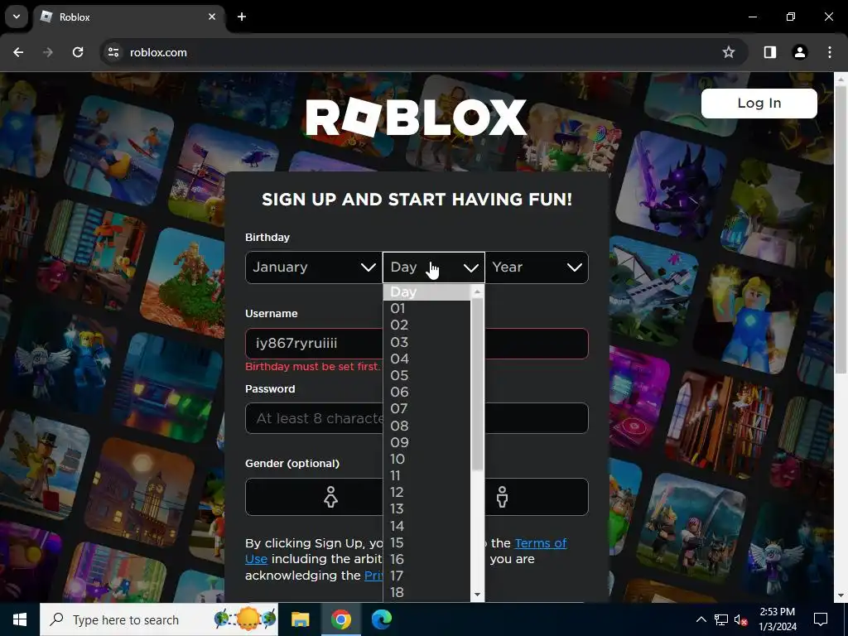Open the network status tray icon

click(721, 619)
